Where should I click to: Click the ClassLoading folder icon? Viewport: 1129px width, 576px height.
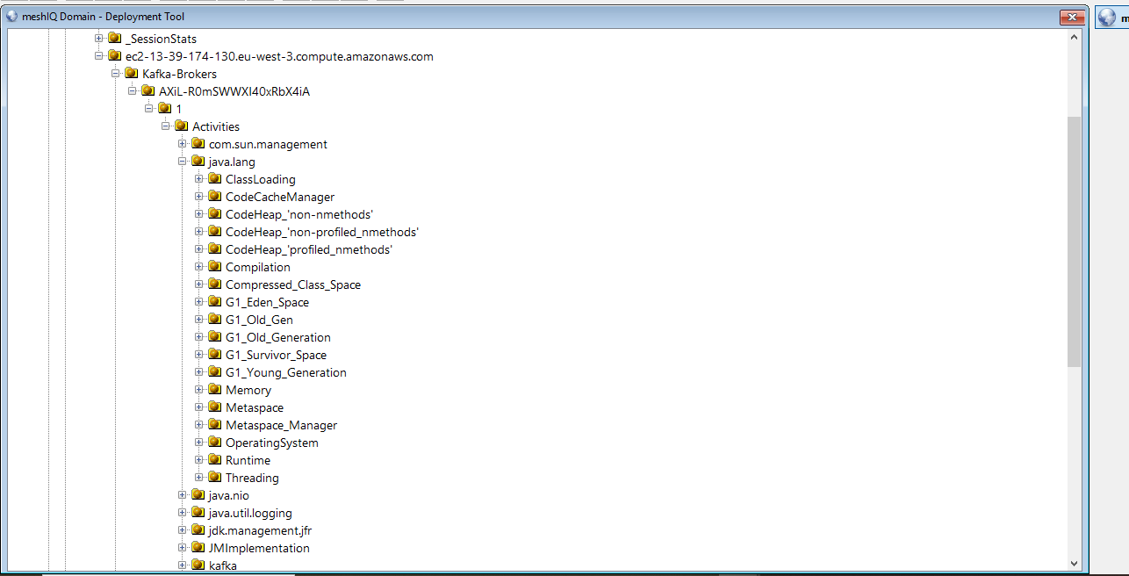tap(215, 179)
